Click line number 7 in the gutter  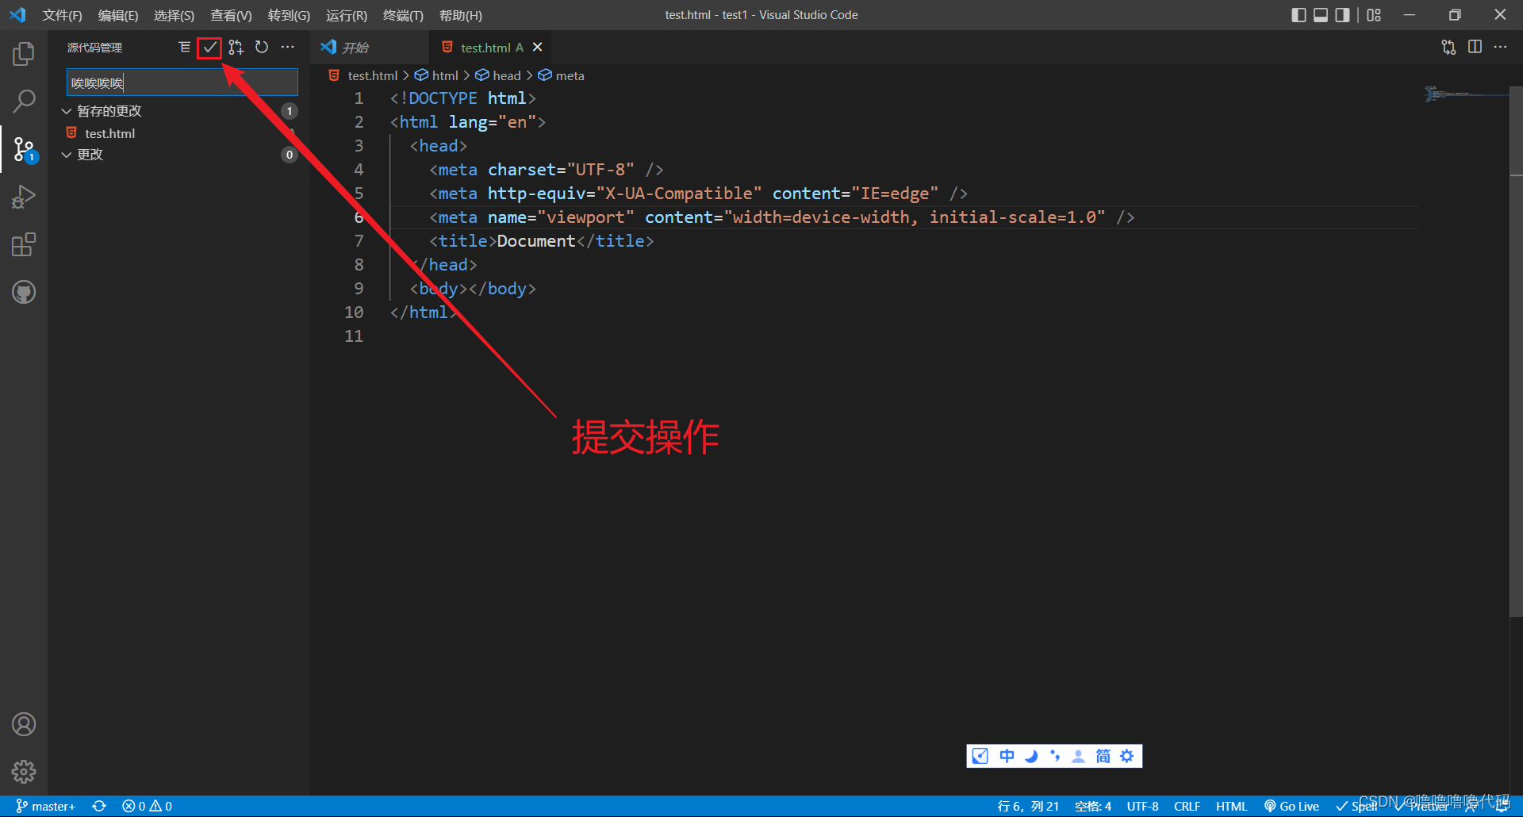click(359, 241)
